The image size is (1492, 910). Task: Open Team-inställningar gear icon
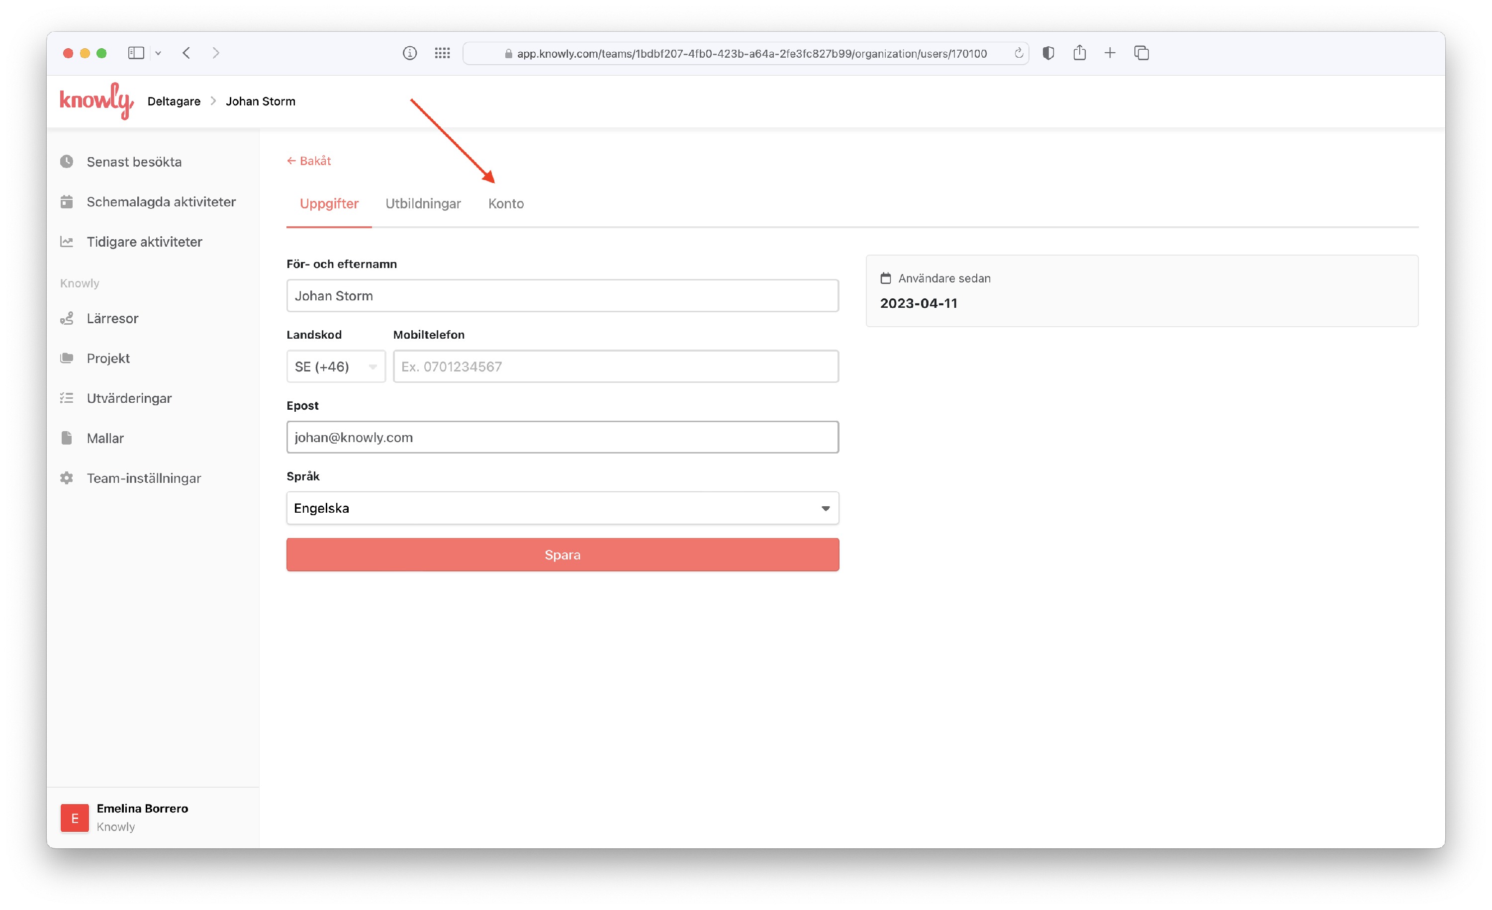tap(67, 478)
